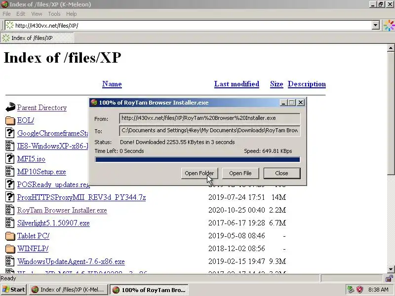Sort listing by Description column

307,84
